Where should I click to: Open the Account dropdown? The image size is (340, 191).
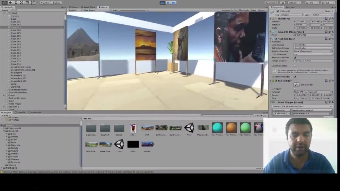click(x=294, y=3)
